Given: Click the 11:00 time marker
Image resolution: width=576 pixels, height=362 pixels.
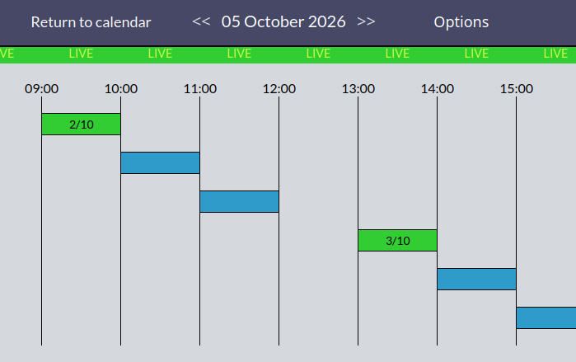Looking at the screenshot, I should click(x=200, y=88).
